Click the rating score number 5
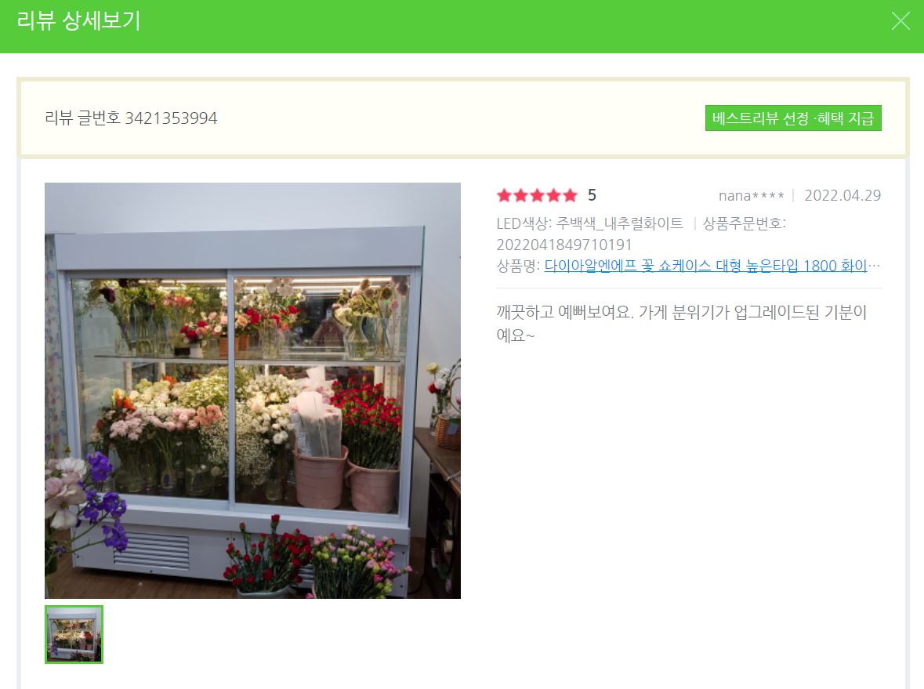The image size is (924, 689). click(592, 195)
